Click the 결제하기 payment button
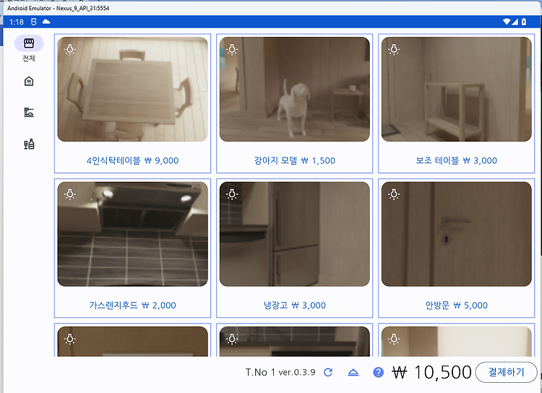Screen dimensions: 542x393 [x=506, y=372]
